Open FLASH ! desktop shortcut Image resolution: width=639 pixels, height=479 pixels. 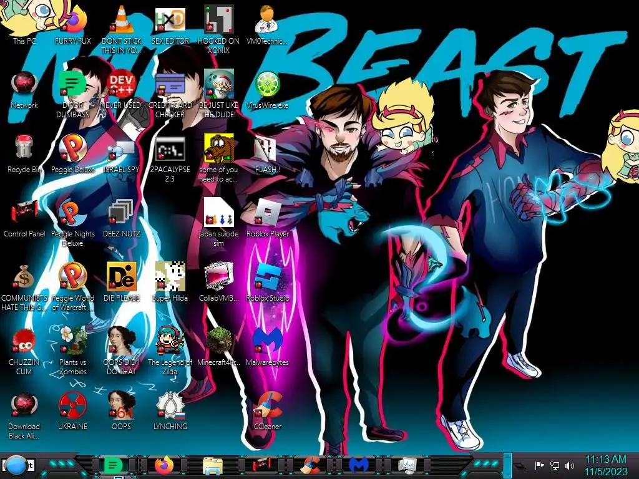click(x=267, y=155)
